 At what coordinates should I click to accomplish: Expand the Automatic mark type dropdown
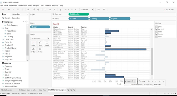coord(40,38)
